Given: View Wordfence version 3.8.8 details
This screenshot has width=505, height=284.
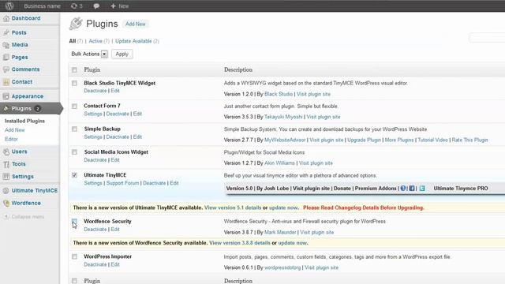Looking at the screenshot, I should 240,243.
